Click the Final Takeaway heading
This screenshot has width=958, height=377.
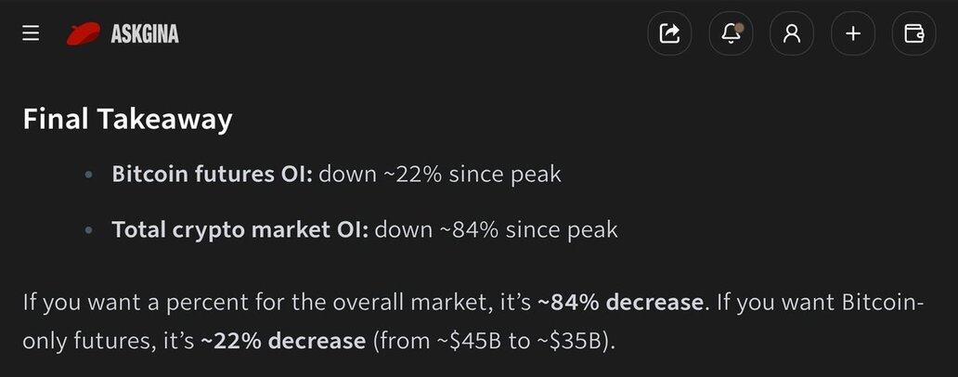click(127, 119)
